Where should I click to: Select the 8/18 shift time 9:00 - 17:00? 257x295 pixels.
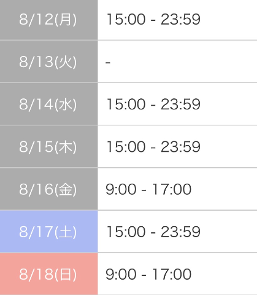(x=148, y=274)
